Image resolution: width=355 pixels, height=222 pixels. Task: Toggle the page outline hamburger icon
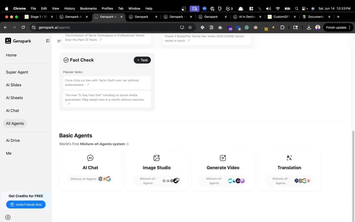coord(59,41)
